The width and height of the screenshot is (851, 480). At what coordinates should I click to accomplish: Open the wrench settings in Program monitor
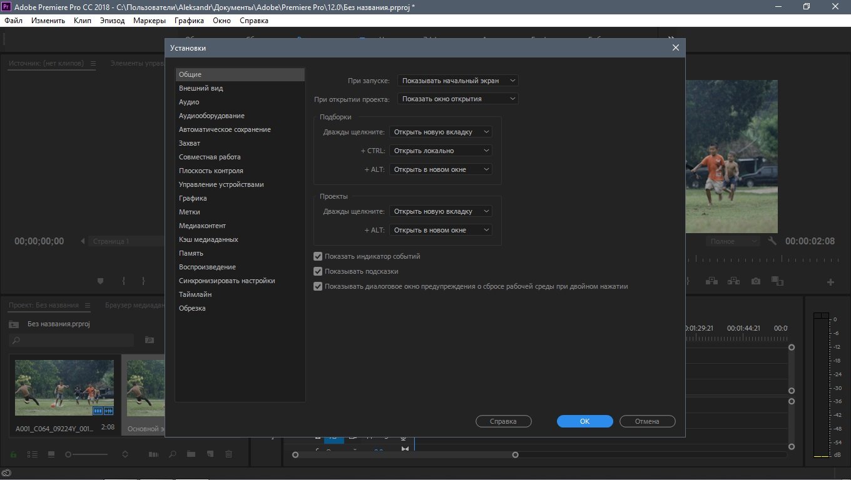[772, 241]
